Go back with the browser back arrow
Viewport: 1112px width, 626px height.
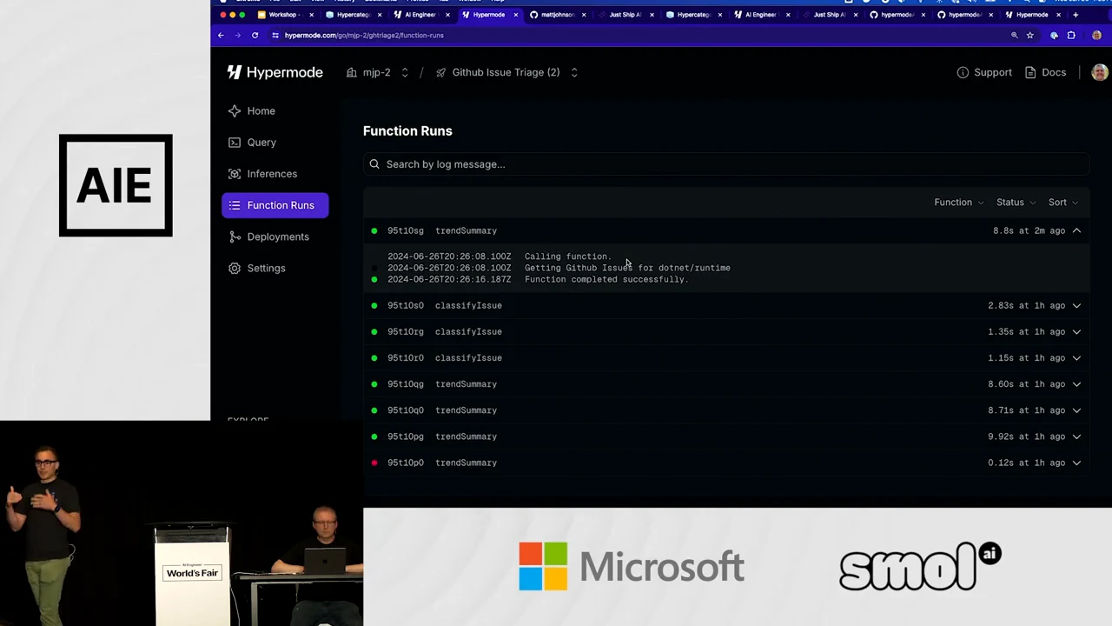221,36
